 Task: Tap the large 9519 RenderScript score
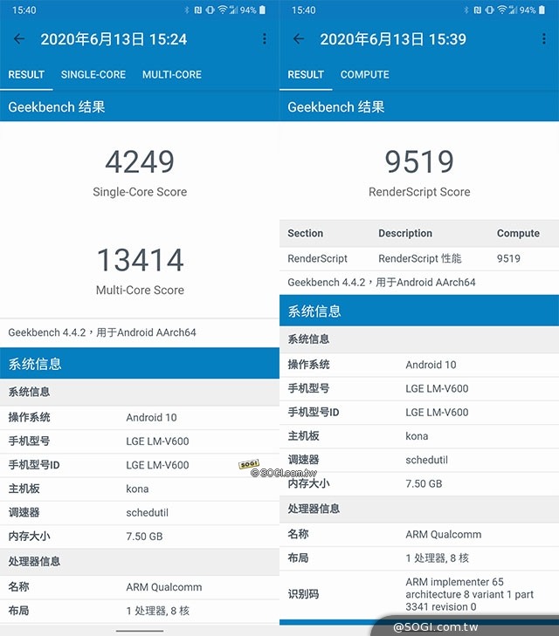pyautogui.click(x=419, y=162)
